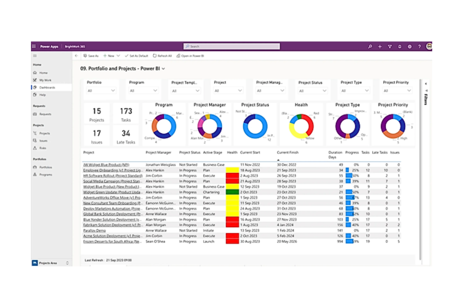Click the plus quick-create icon in the header
Screen dimensions: 463x308
[x=380, y=46]
